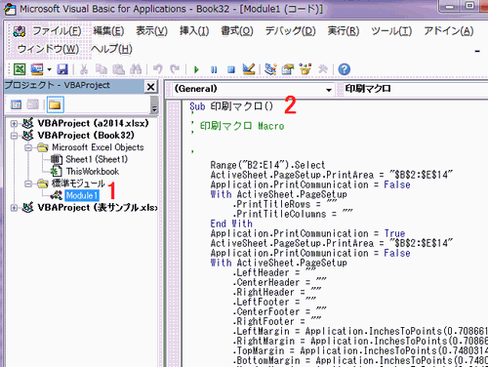This screenshot has height=367, width=488.
Task: Toggle Design Mode icon
Action: coord(249,69)
